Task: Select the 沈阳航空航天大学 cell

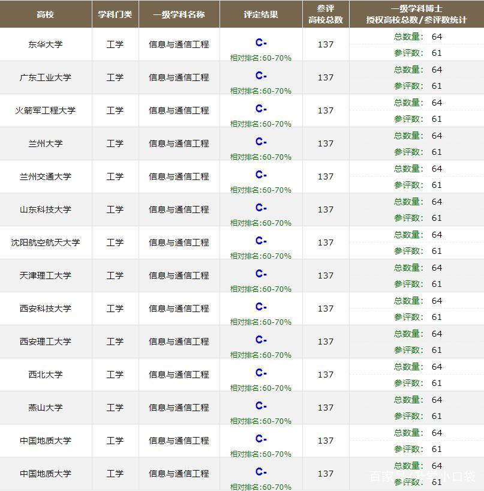Action: click(x=46, y=242)
